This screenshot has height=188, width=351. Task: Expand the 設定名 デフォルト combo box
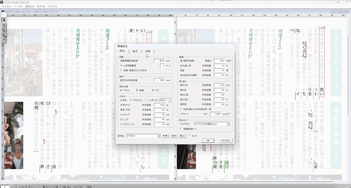pyautogui.click(x=159, y=136)
